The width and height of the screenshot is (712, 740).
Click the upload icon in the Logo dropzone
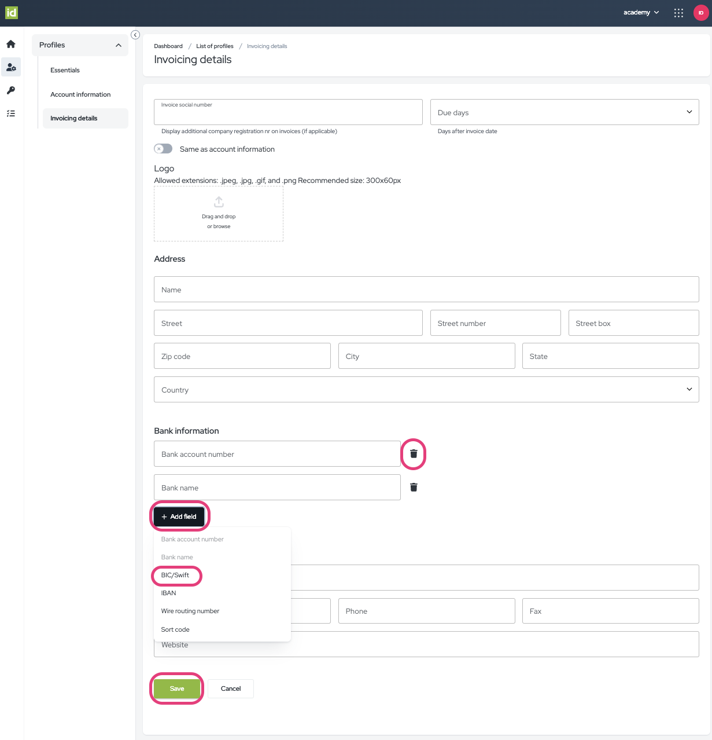tap(218, 202)
